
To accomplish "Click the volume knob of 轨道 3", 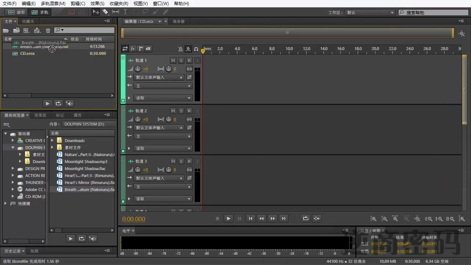I will tap(138, 170).
